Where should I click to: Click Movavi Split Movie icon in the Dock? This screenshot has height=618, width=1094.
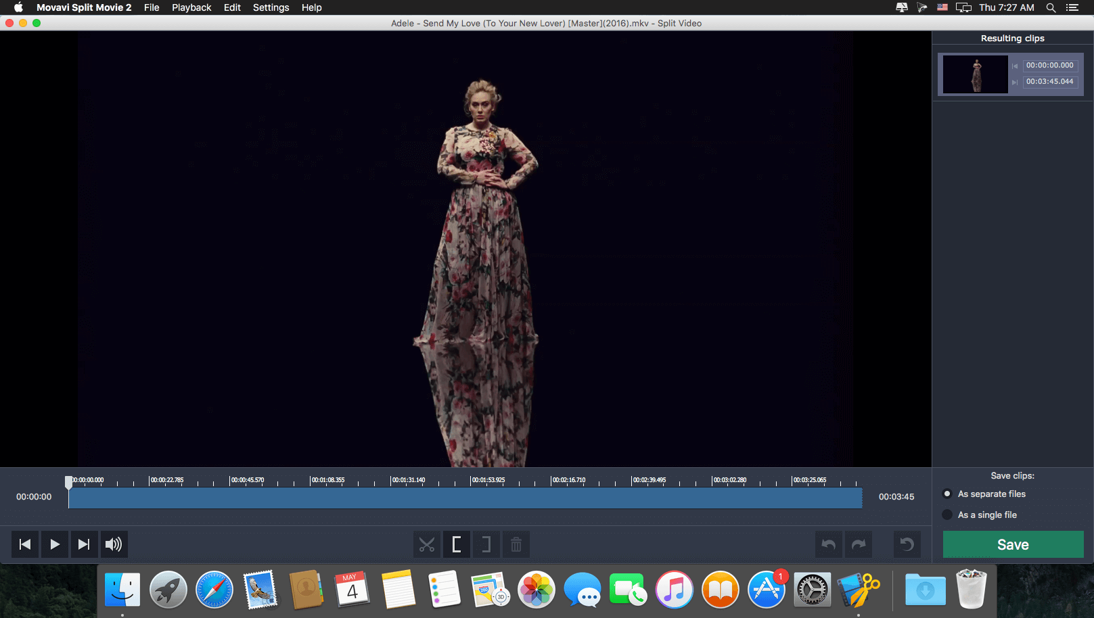click(859, 590)
